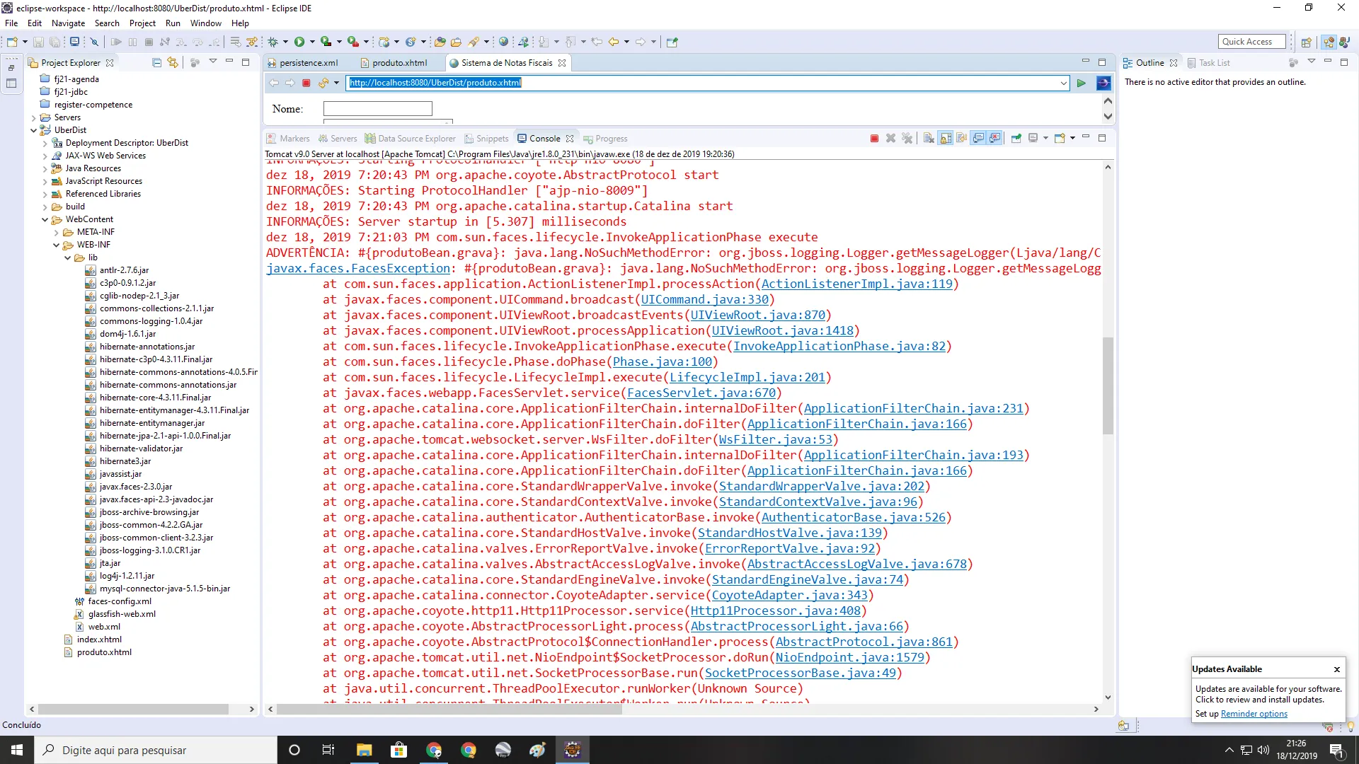Collapse the WEB-INF folder

[57, 245]
